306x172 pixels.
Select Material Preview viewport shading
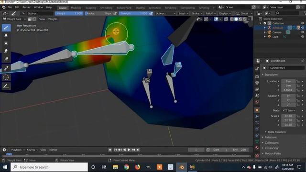pos(240,19)
